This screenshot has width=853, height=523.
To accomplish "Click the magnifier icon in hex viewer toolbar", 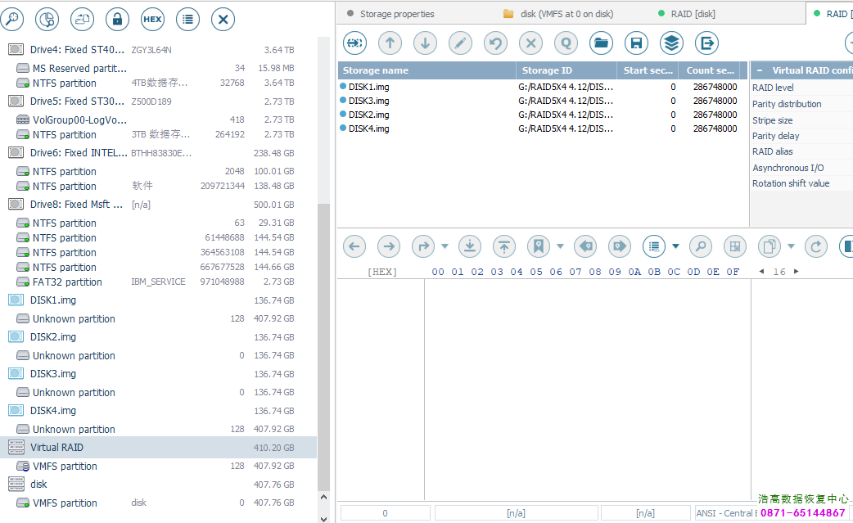I will point(700,246).
